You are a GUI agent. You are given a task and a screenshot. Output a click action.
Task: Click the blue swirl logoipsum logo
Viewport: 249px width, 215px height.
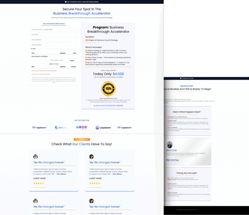(61, 128)
